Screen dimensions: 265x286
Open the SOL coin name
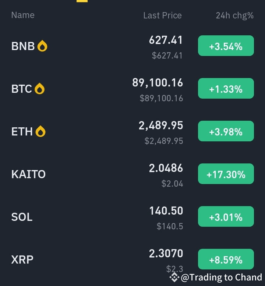[x=22, y=217]
